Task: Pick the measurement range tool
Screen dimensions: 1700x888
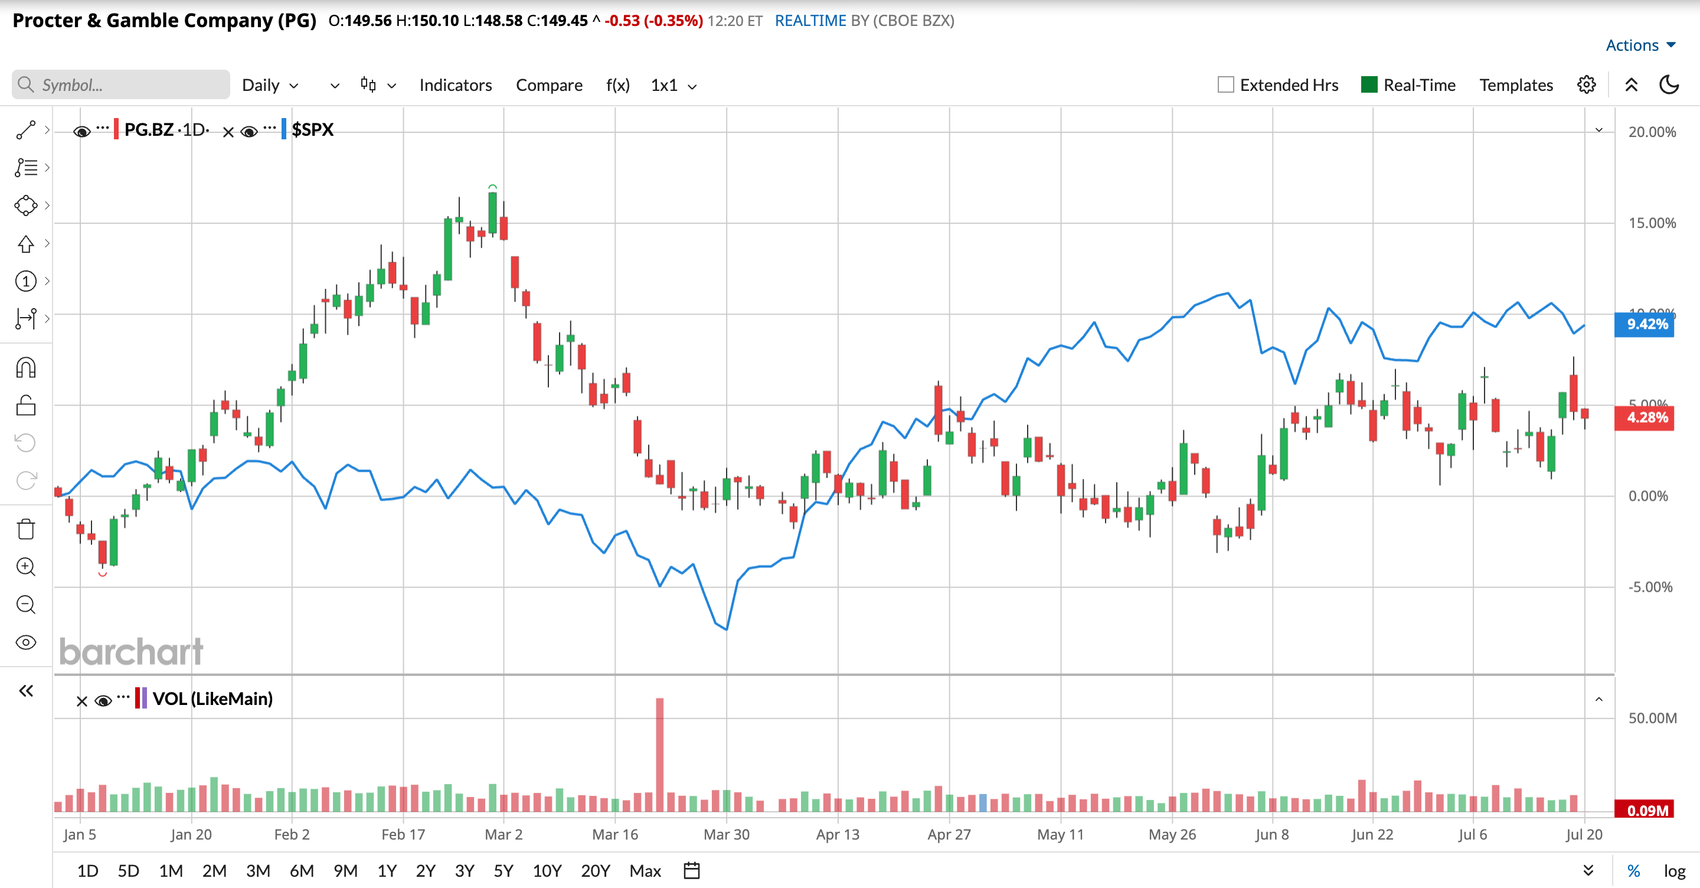Action: [26, 319]
